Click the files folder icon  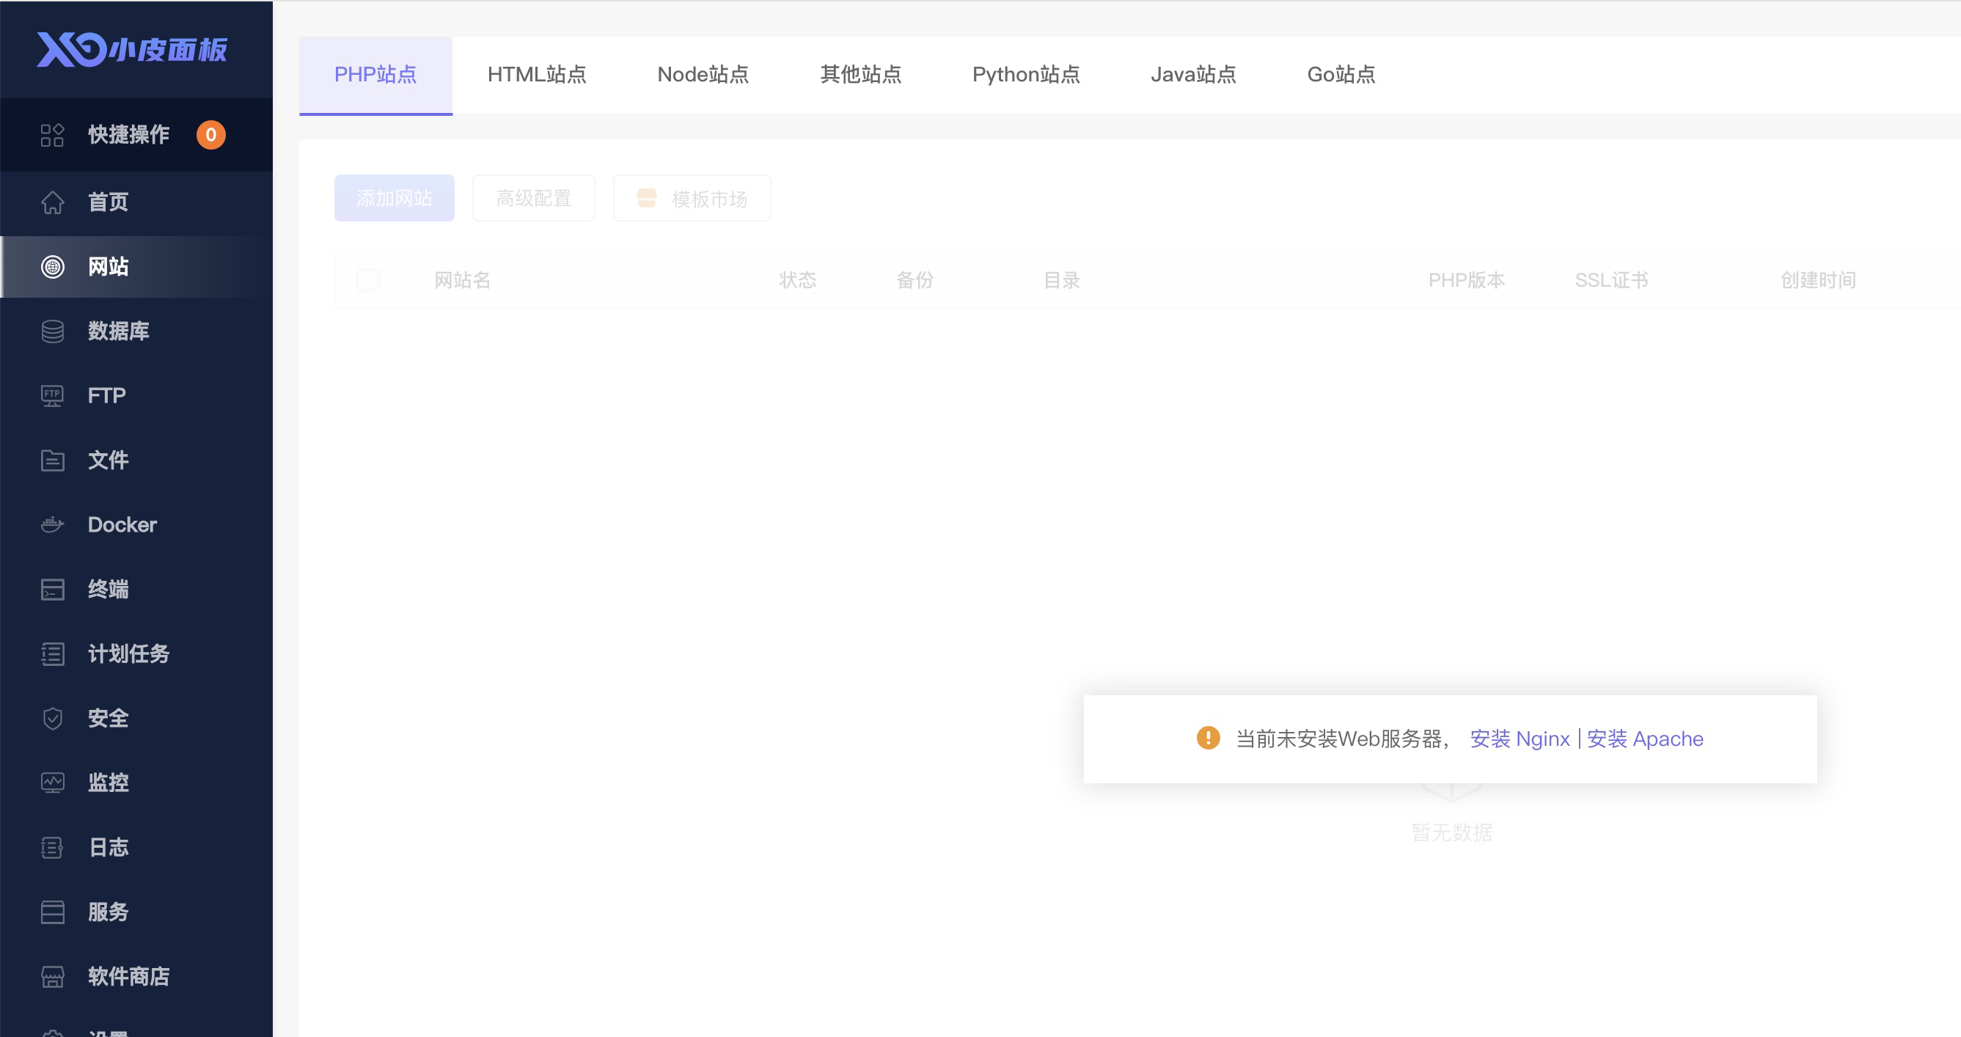[x=52, y=460]
